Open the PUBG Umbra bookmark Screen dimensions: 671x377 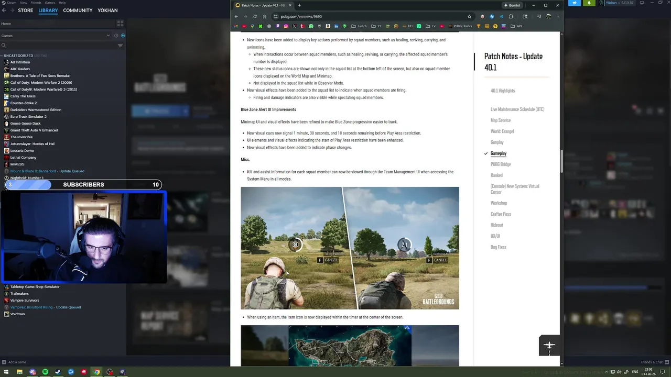tap(460, 26)
